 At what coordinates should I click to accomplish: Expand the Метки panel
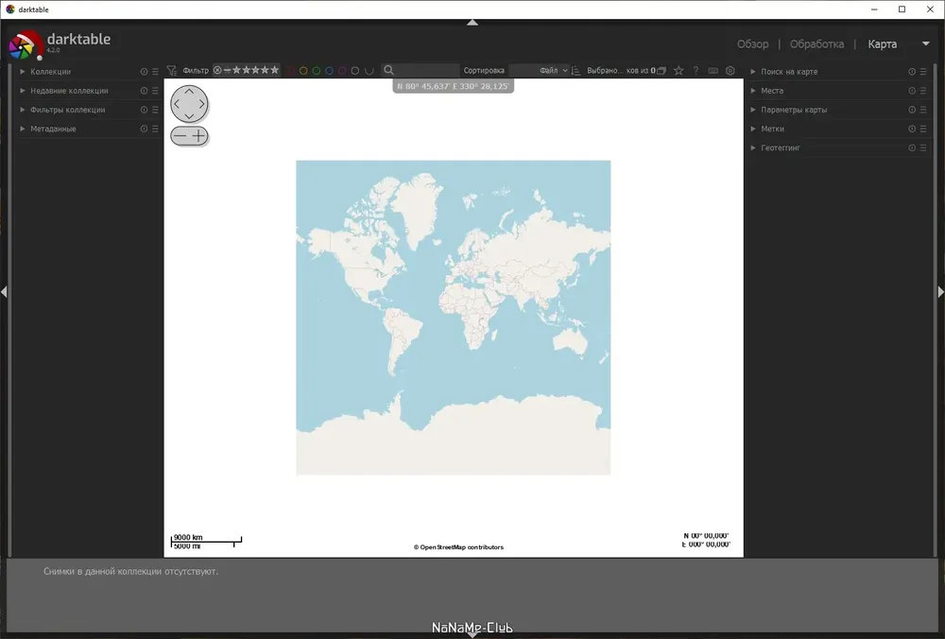(753, 129)
